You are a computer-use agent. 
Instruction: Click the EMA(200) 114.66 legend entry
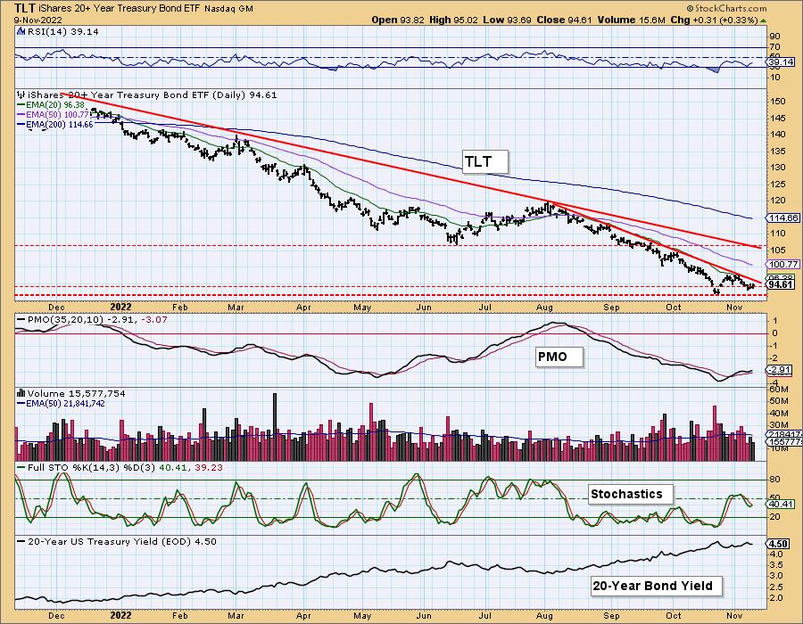pos(54,124)
